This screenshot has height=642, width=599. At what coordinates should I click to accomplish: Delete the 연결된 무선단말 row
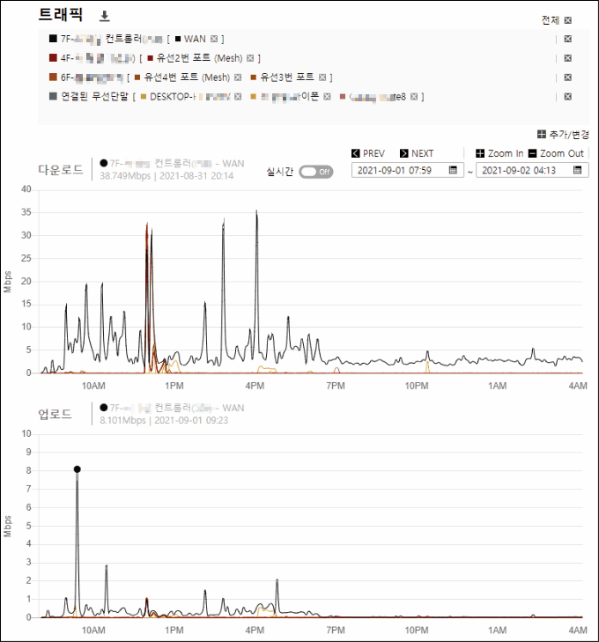coord(568,97)
